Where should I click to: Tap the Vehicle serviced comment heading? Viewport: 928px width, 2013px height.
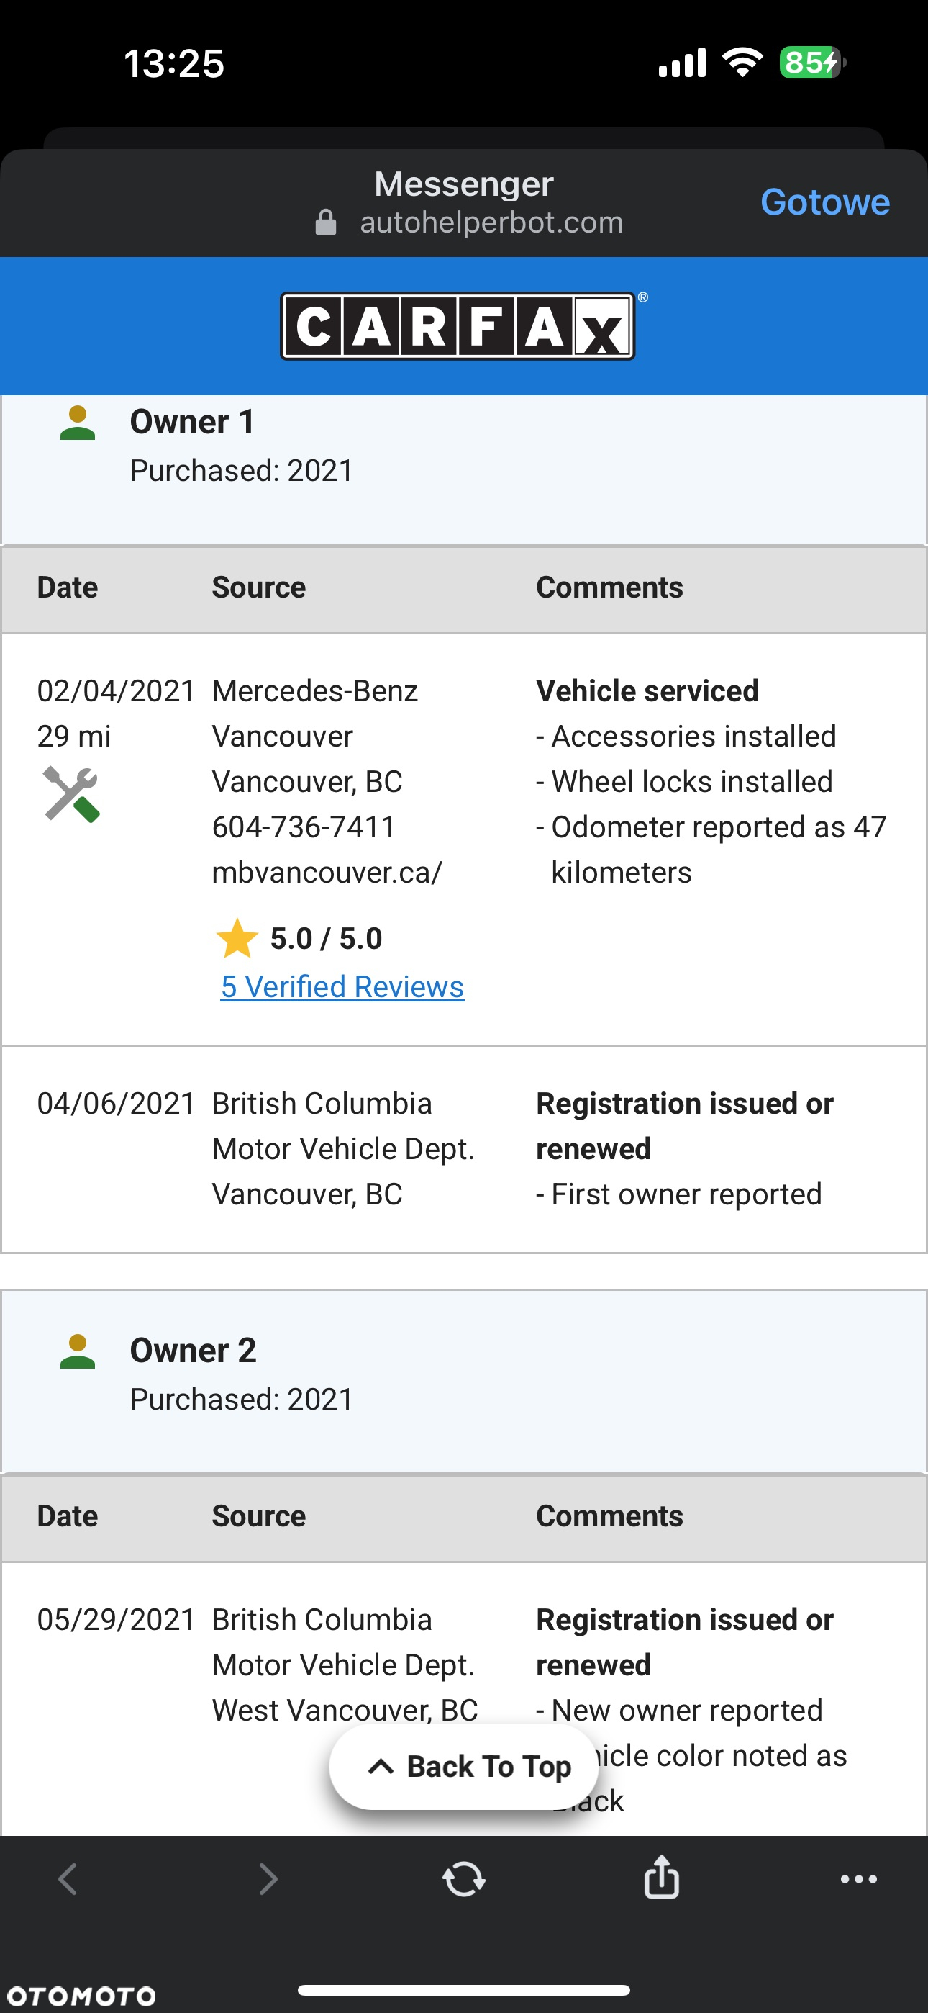pyautogui.click(x=647, y=690)
